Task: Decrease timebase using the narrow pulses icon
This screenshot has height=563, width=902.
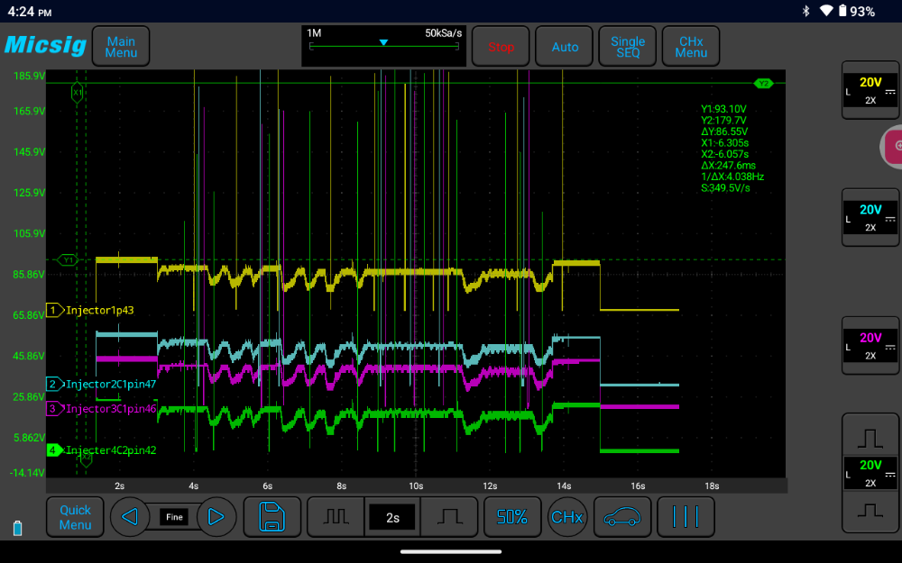Action: (x=335, y=517)
